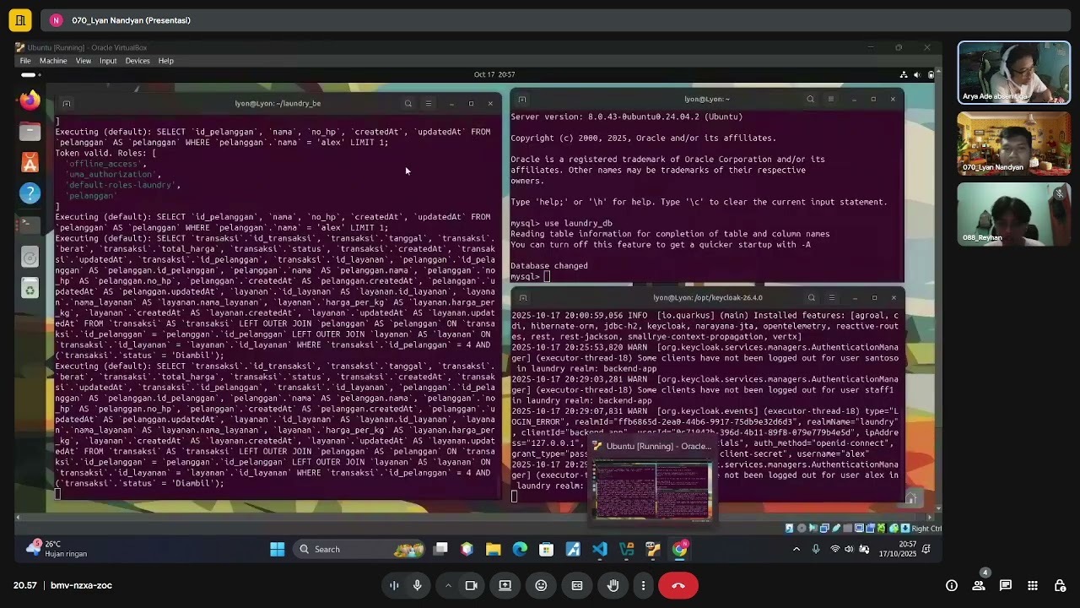Launch Microsoft Edge from the taskbar
Viewport: 1080px width, 608px height.
520,550
